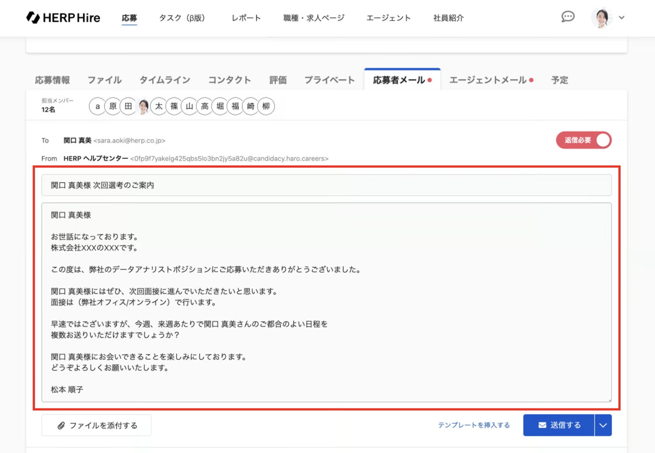
Task: Click the email subject input field
Action: (x=326, y=185)
